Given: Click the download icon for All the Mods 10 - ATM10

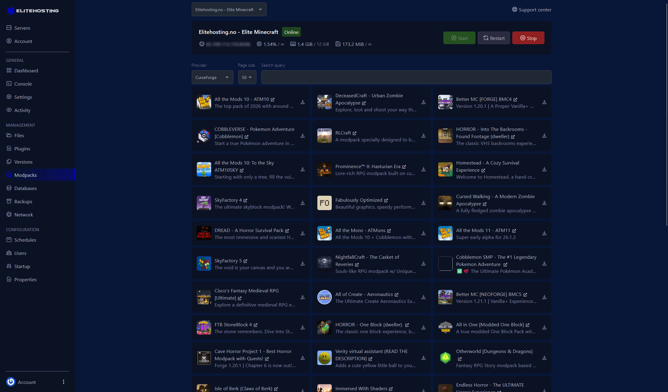Looking at the screenshot, I should [303, 102].
